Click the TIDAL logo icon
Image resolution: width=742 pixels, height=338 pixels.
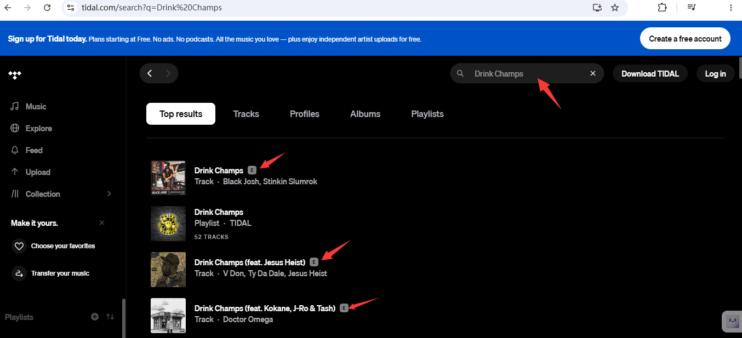(x=15, y=75)
